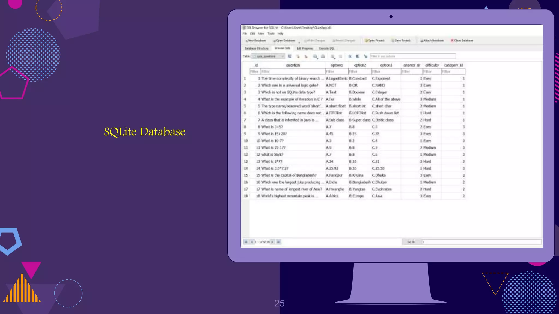Switch to the Browse Data tab

click(x=282, y=48)
